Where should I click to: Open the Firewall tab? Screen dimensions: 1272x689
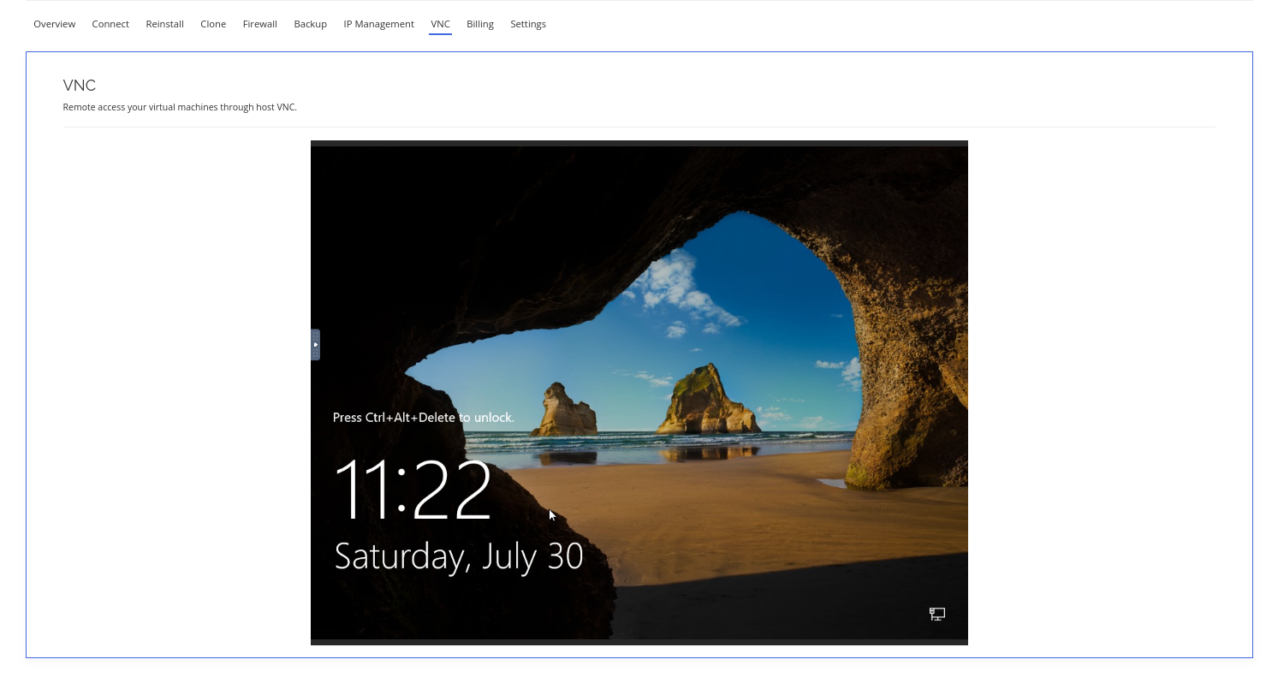coord(259,24)
